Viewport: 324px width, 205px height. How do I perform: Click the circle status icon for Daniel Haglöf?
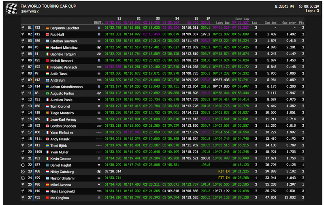pos(23,165)
